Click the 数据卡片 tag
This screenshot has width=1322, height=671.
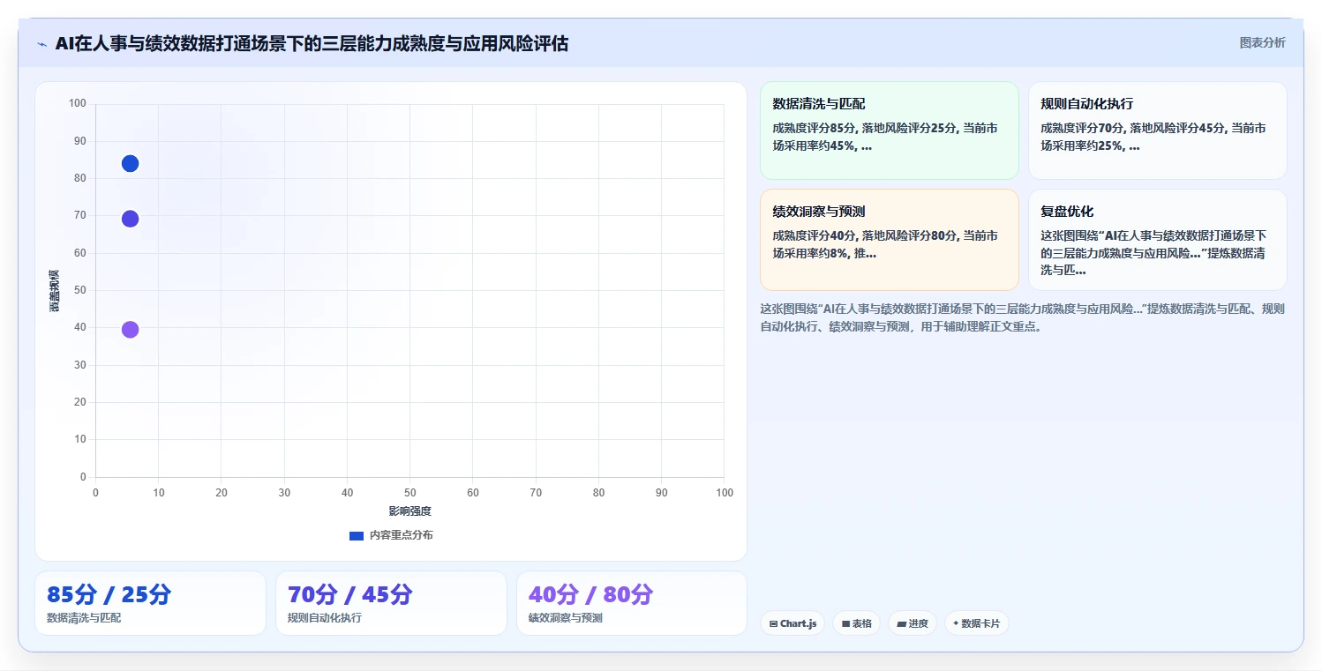point(976,623)
